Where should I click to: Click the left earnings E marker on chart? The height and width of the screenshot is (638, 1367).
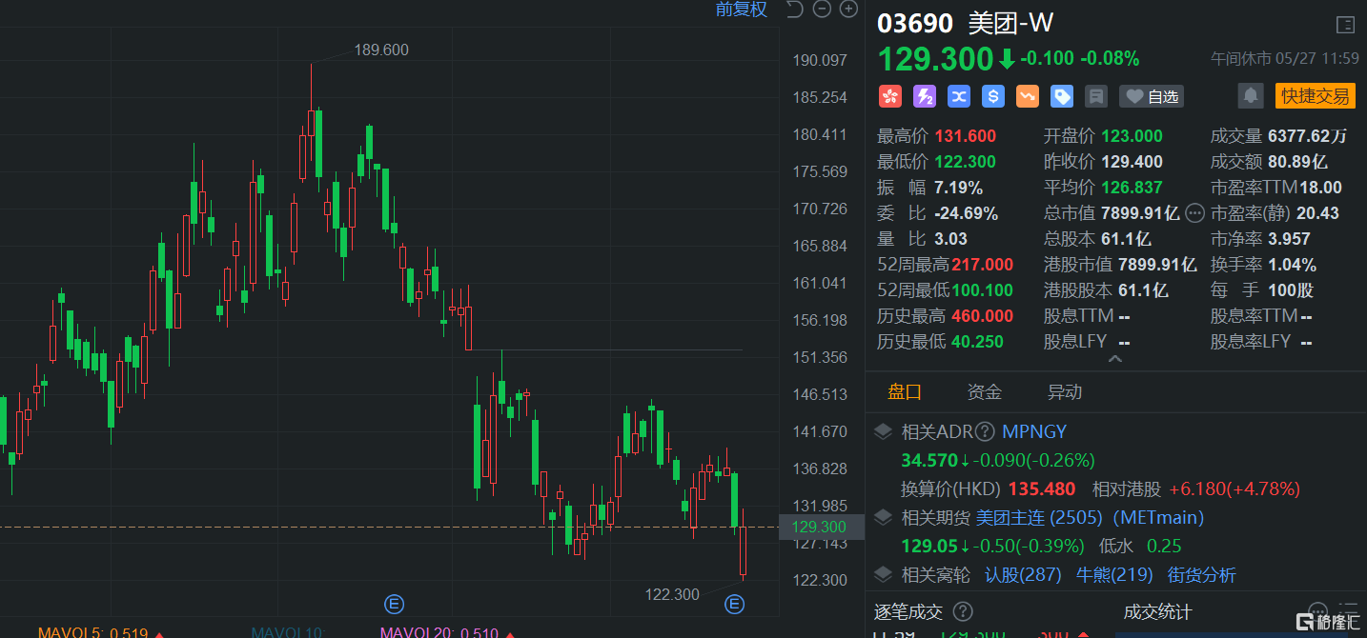(x=394, y=603)
